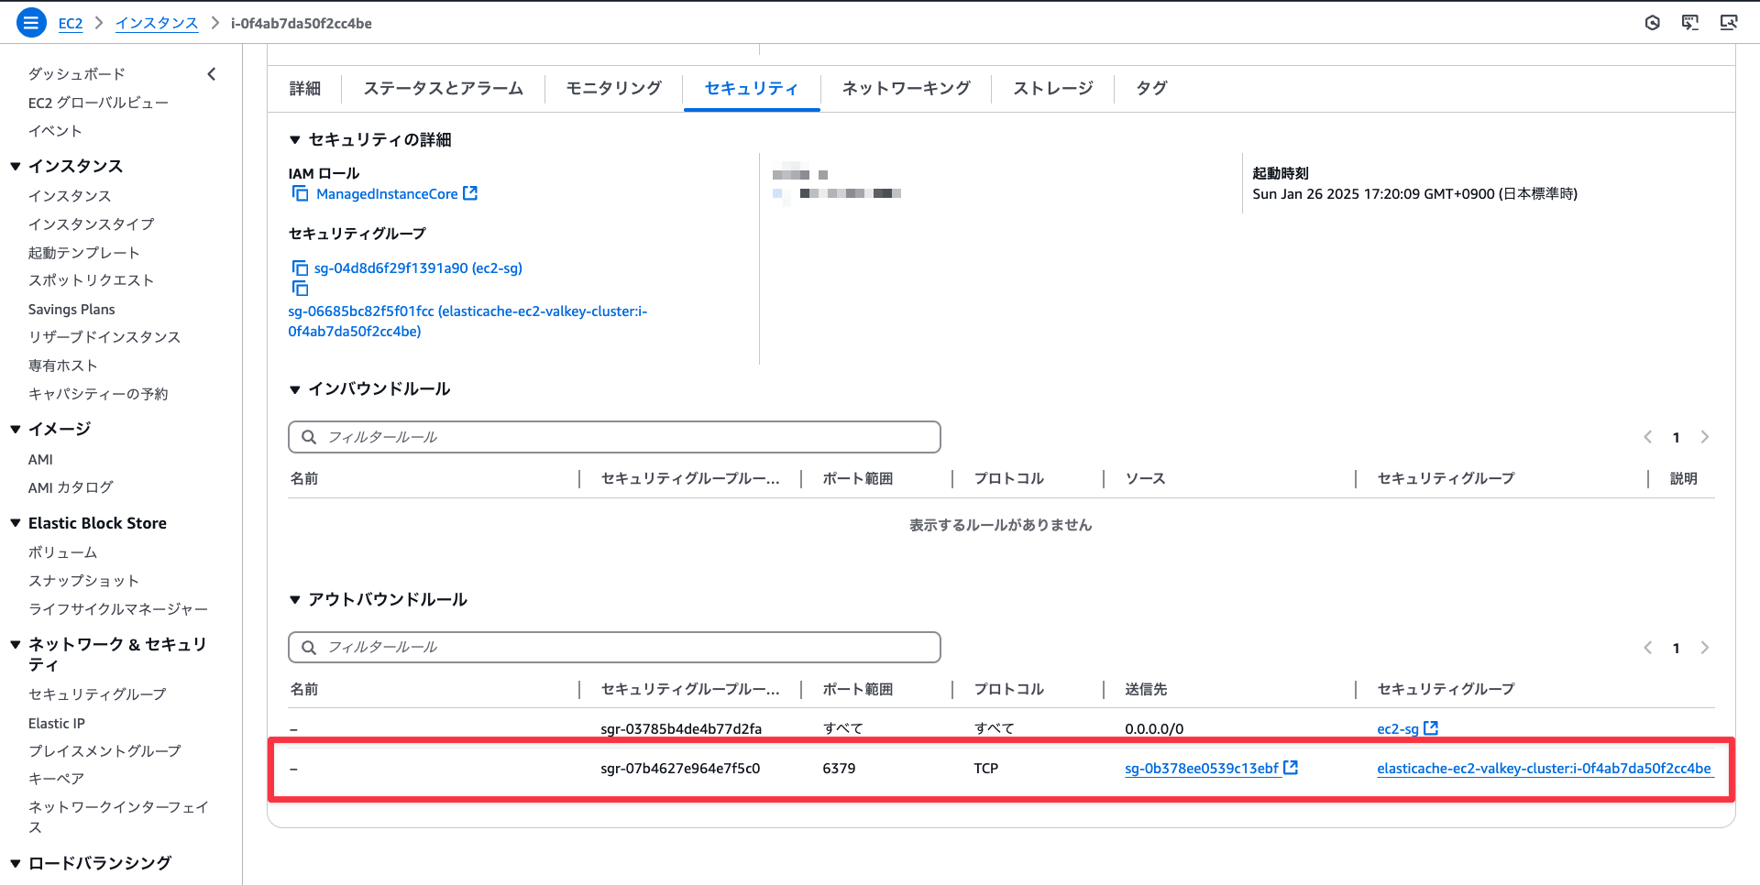Open ネットワークインターフェイス in sidebar
The width and height of the screenshot is (1760, 885).
[118, 816]
